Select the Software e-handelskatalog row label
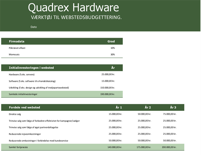This screenshot has width=201, height=155. coord(32,81)
